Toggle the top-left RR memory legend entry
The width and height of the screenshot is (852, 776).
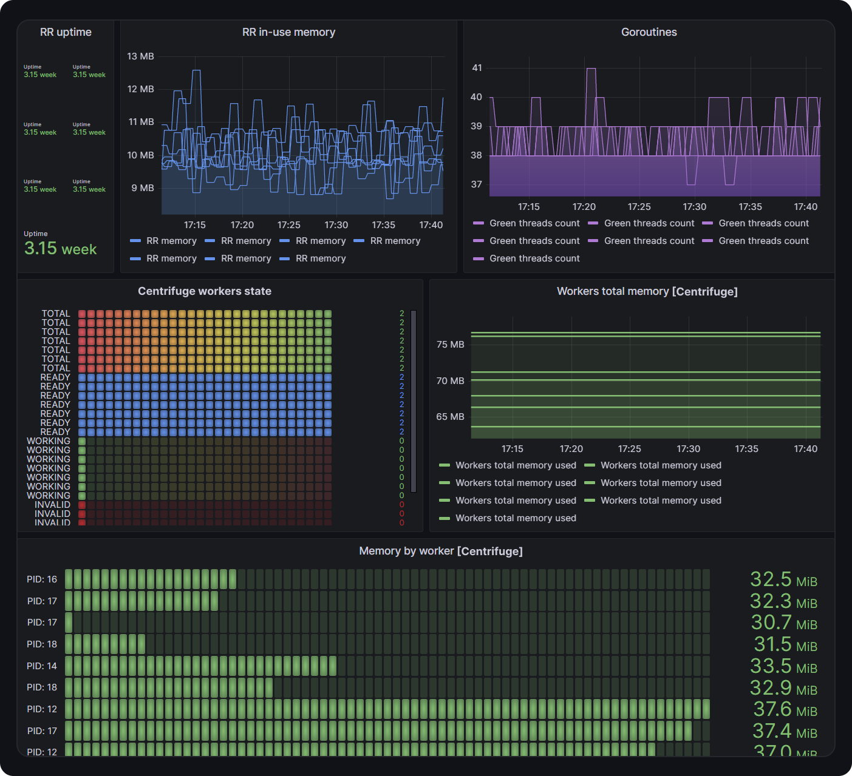click(x=171, y=241)
